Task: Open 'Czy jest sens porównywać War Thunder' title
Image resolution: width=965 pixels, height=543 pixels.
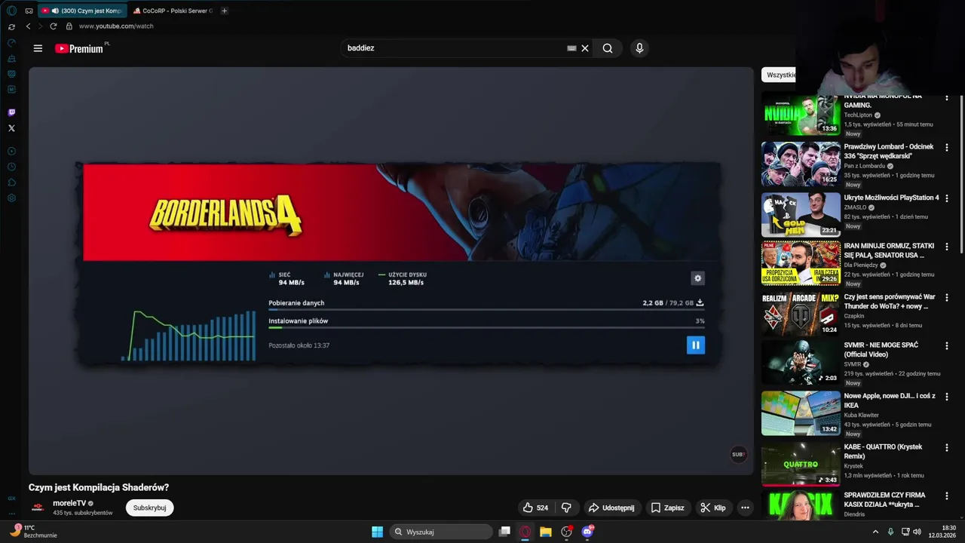Action: coord(890,302)
